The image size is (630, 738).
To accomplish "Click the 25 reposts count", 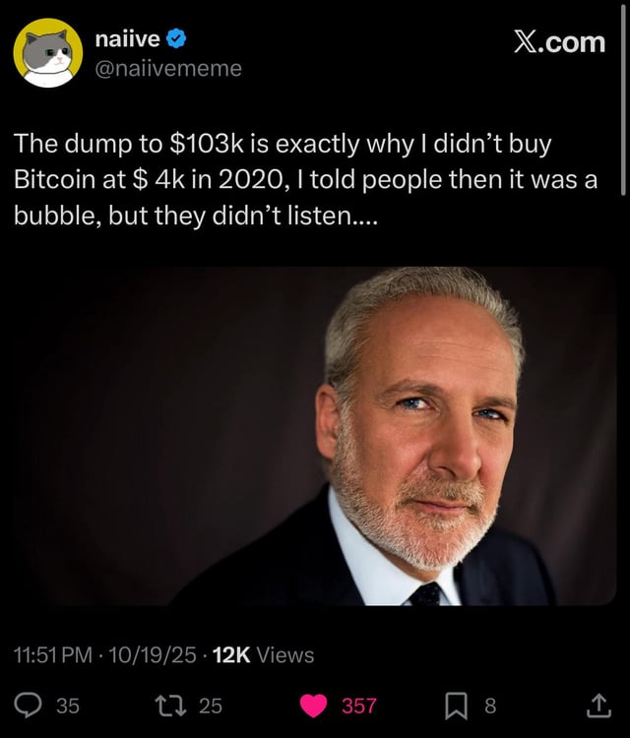I will (211, 706).
